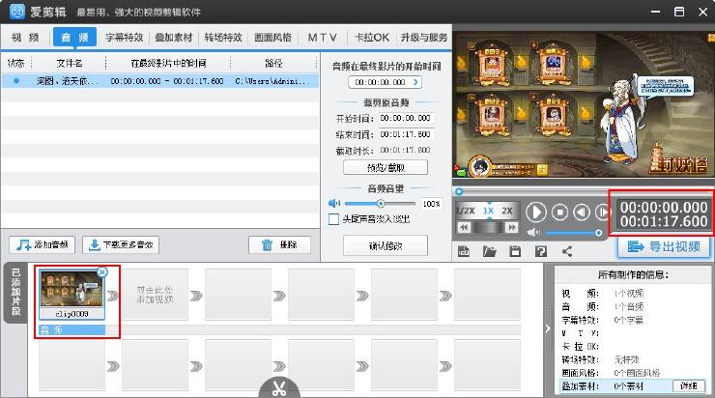Click the video preview image
Image resolution: width=715 pixels, height=398 pixels.
[x=584, y=104]
